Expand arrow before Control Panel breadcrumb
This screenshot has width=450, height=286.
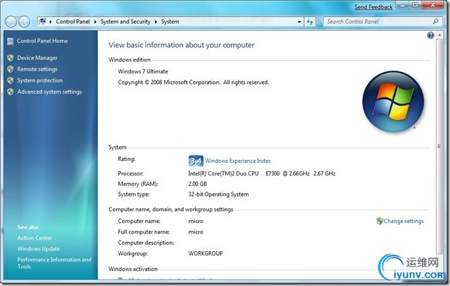pos(50,22)
